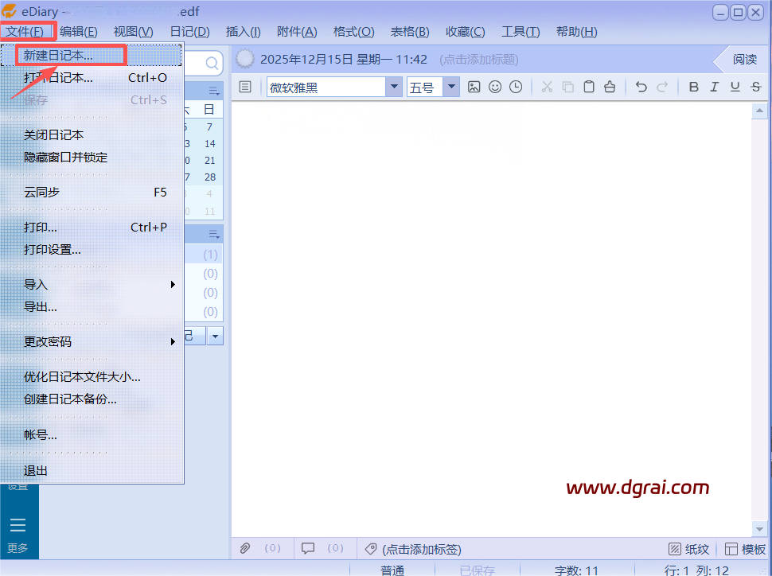Open the 工具(T) menu
The width and height of the screenshot is (772, 576).
521,32
